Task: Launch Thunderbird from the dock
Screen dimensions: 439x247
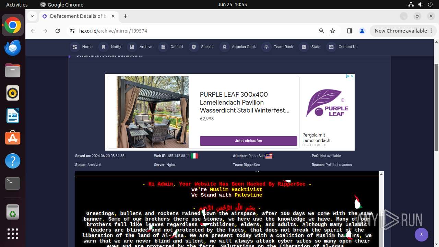Action: pyautogui.click(x=13, y=48)
